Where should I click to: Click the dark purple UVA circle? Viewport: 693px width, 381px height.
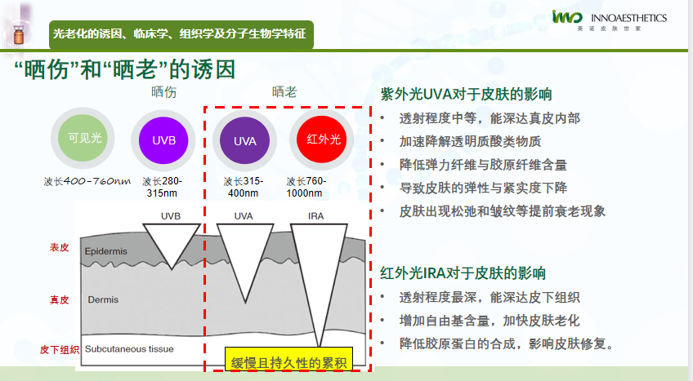245,140
